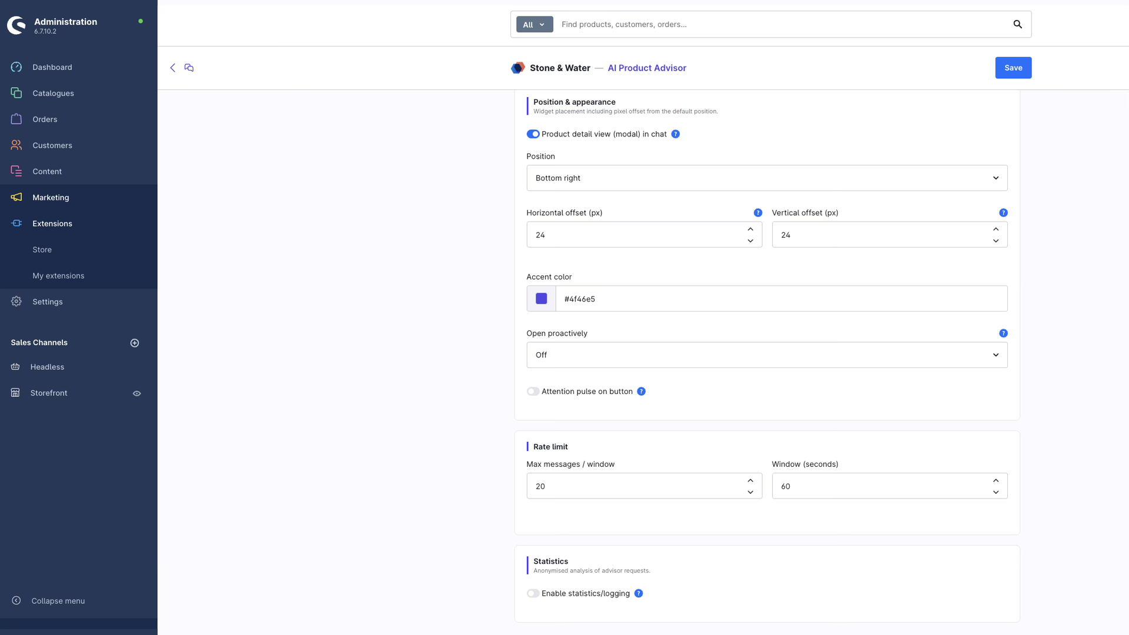Click the Max messages / window field

(x=644, y=486)
